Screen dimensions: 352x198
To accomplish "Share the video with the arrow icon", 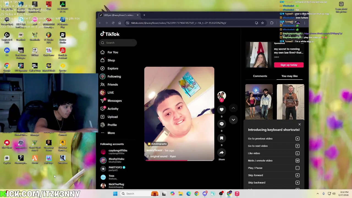I will point(222,153).
